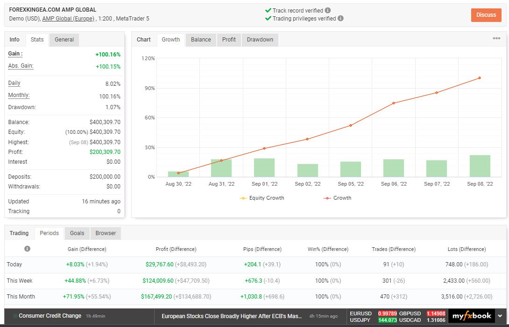This screenshot has width=509, height=327.
Task: Open the Browser tab
Action: 105,233
